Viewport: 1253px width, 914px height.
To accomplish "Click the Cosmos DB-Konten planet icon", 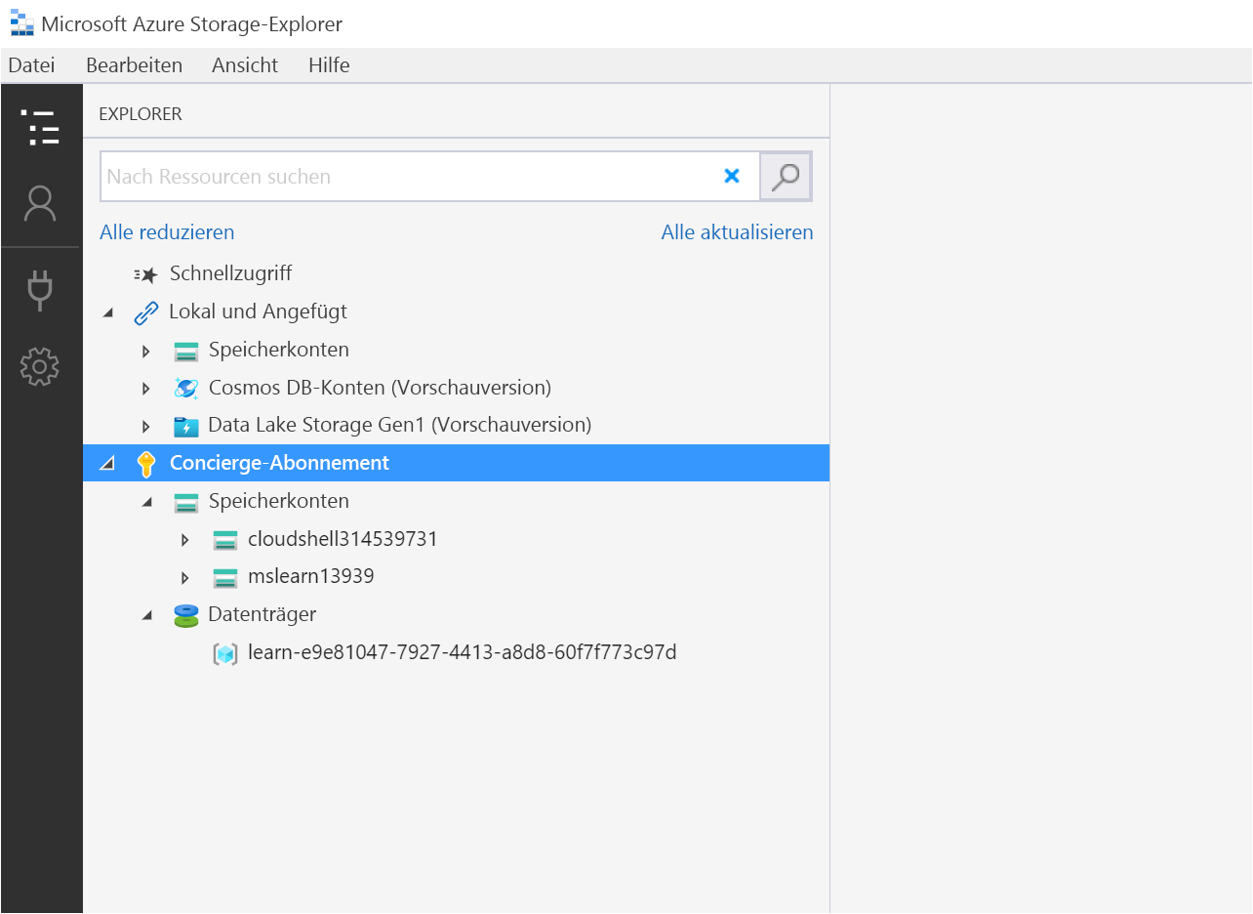I will click(x=185, y=388).
